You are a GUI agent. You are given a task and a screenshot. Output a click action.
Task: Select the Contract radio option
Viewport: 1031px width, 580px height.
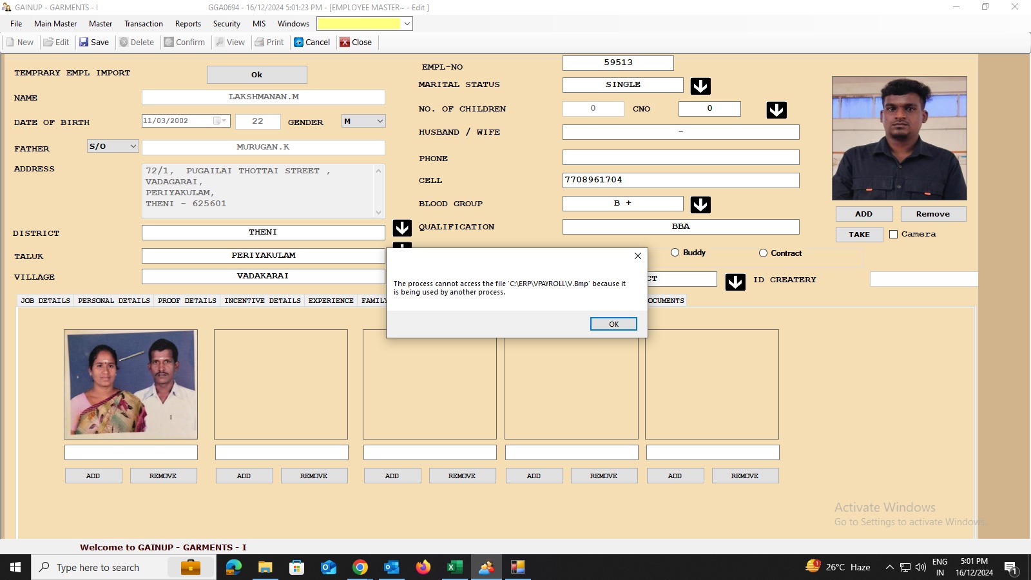[x=763, y=253]
